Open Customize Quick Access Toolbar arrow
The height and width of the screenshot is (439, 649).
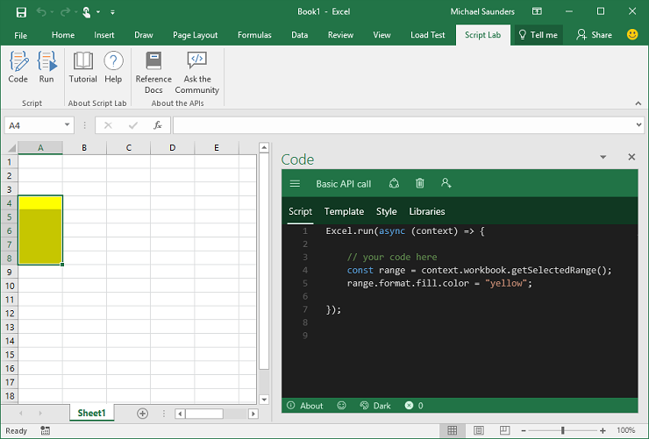[x=112, y=12]
